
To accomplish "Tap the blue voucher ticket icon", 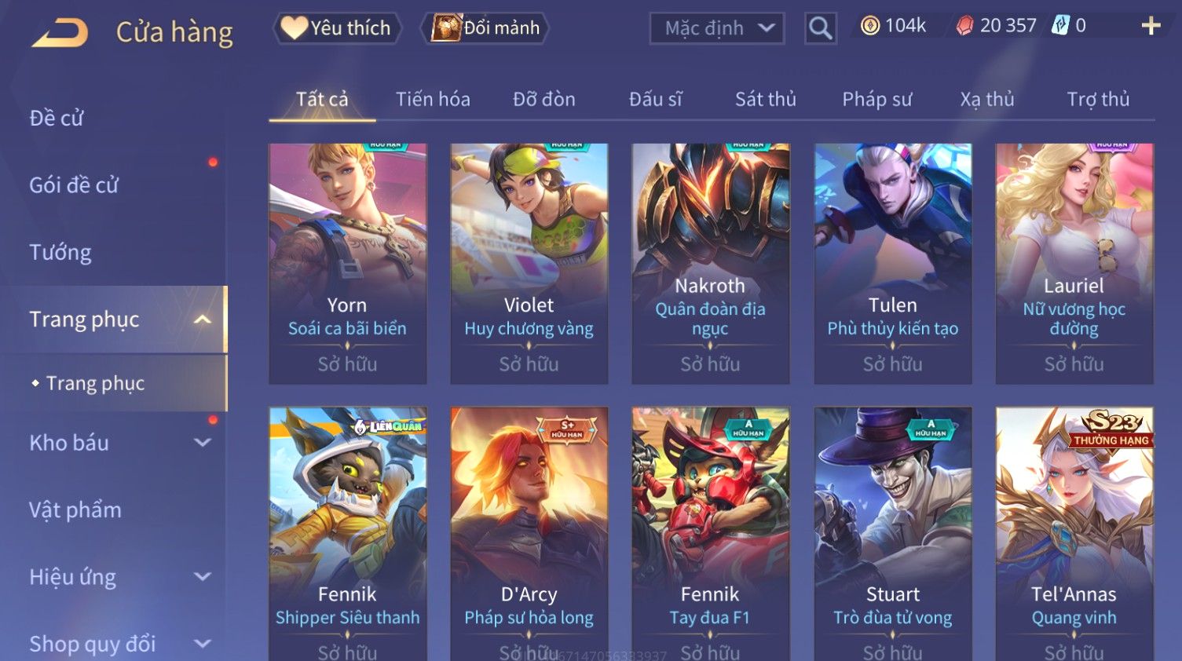I will (x=1061, y=25).
